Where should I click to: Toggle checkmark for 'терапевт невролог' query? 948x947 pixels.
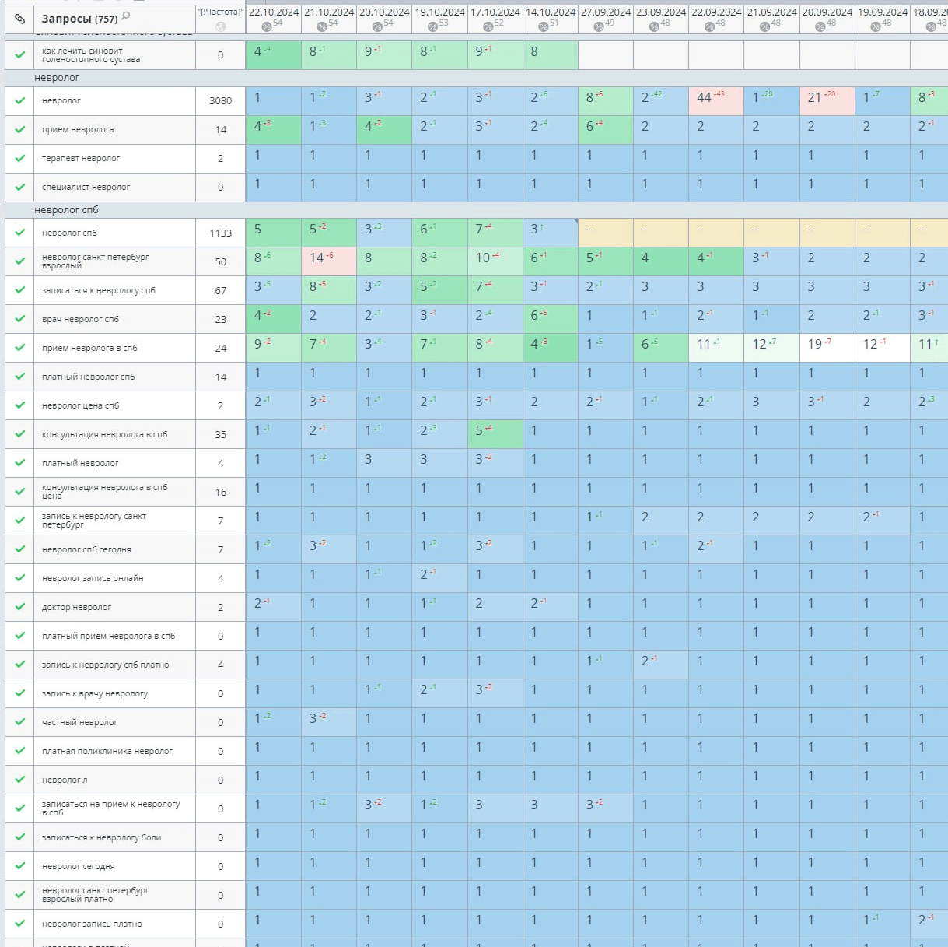tap(20, 158)
